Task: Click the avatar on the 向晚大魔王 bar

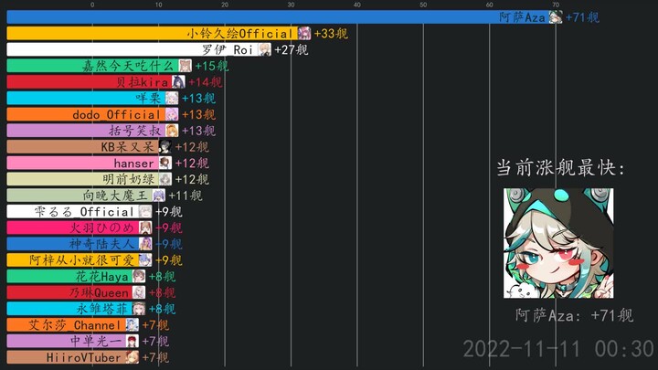Action: (x=159, y=196)
